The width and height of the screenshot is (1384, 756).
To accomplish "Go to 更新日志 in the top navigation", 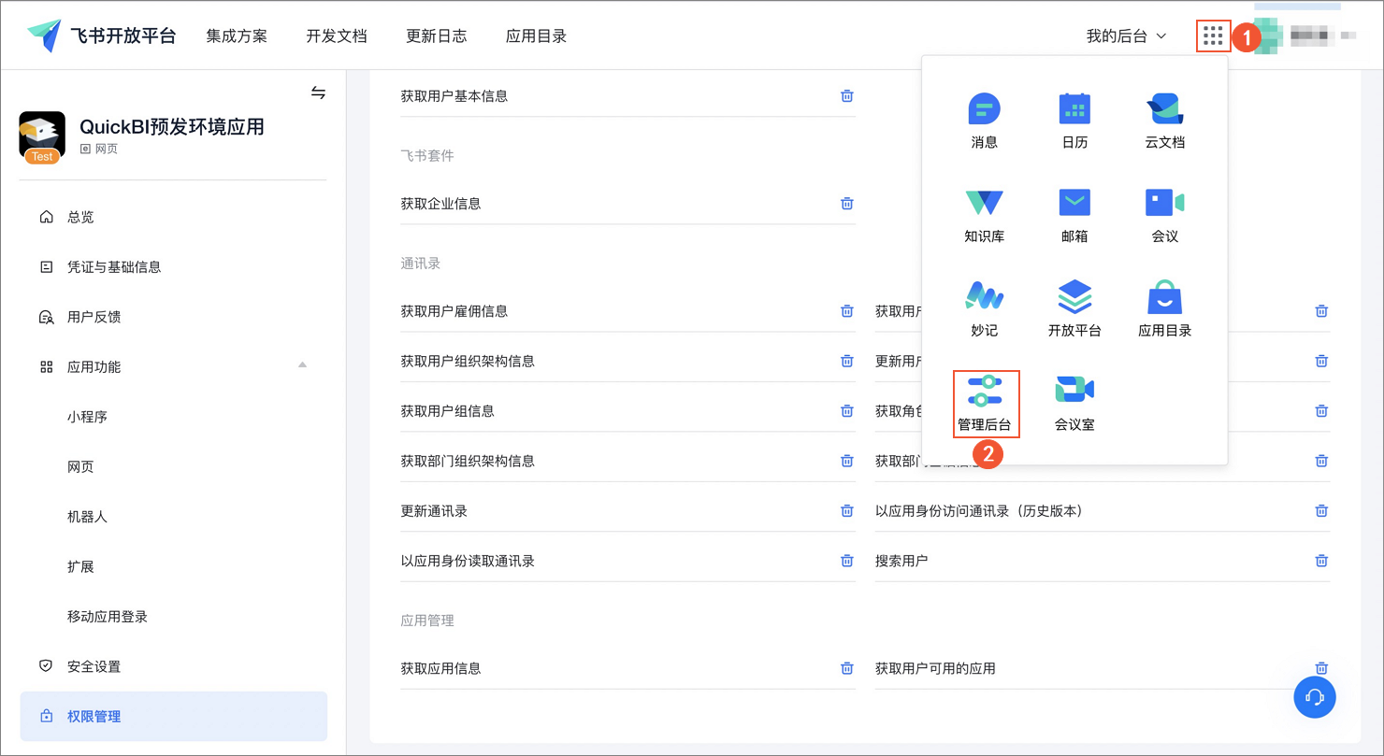I will click(x=437, y=36).
